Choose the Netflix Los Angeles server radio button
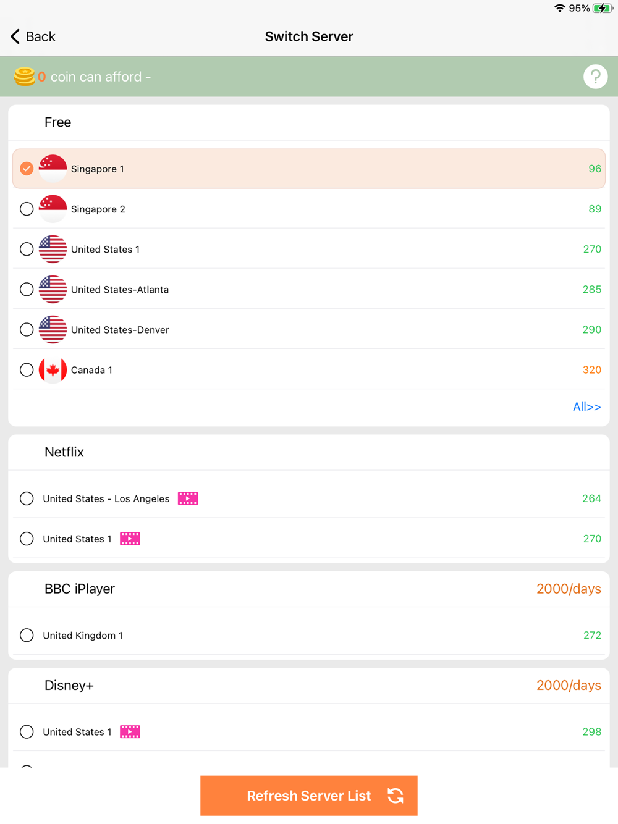Image resolution: width=618 pixels, height=824 pixels. [x=27, y=498]
